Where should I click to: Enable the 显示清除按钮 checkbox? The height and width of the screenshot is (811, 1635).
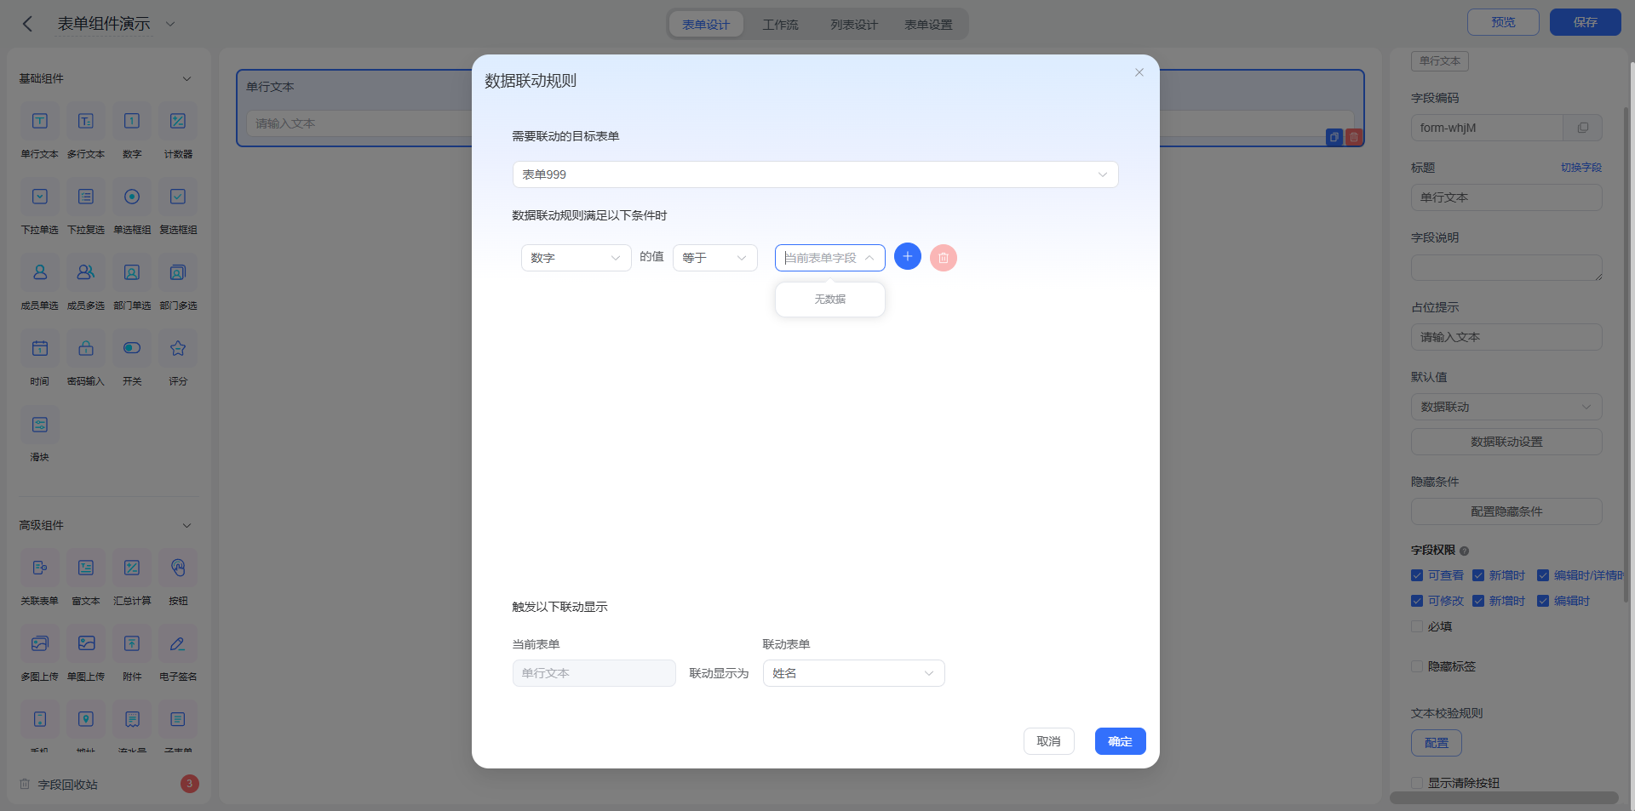(x=1417, y=783)
